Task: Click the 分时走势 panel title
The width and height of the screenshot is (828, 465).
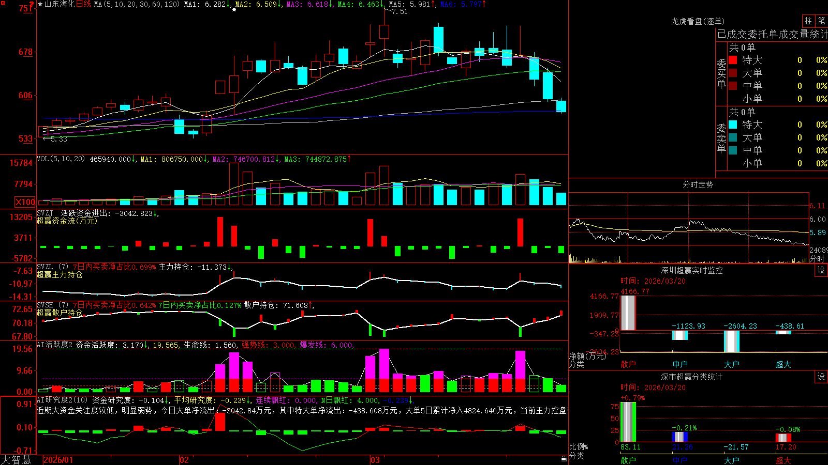Action: pyautogui.click(x=698, y=184)
